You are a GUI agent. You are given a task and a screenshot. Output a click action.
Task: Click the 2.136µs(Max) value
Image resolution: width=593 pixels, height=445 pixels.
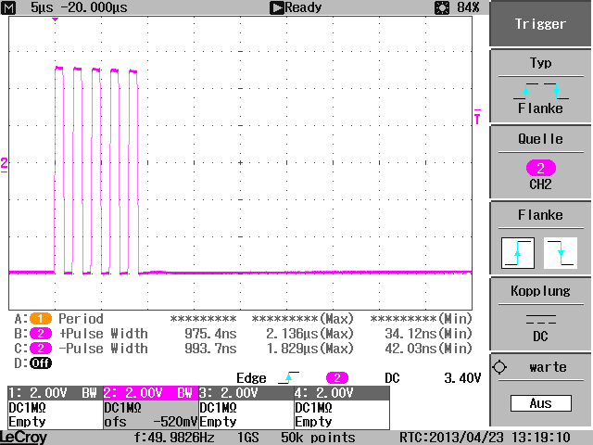309,334
